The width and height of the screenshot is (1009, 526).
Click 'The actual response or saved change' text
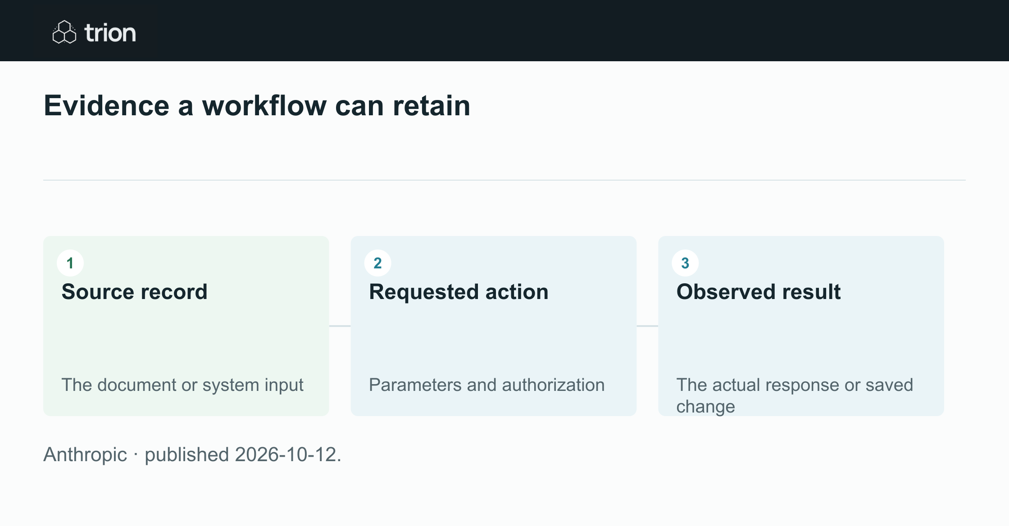795,395
